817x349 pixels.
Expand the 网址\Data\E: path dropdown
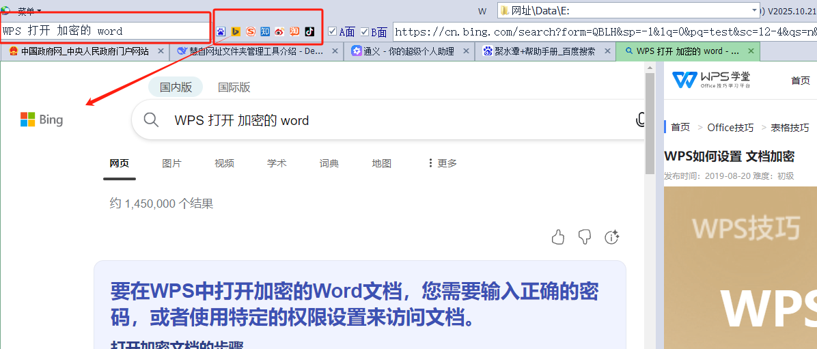[x=755, y=10]
